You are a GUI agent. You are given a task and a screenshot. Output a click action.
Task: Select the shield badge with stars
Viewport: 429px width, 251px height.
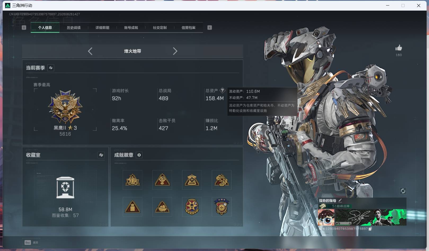[222, 207]
